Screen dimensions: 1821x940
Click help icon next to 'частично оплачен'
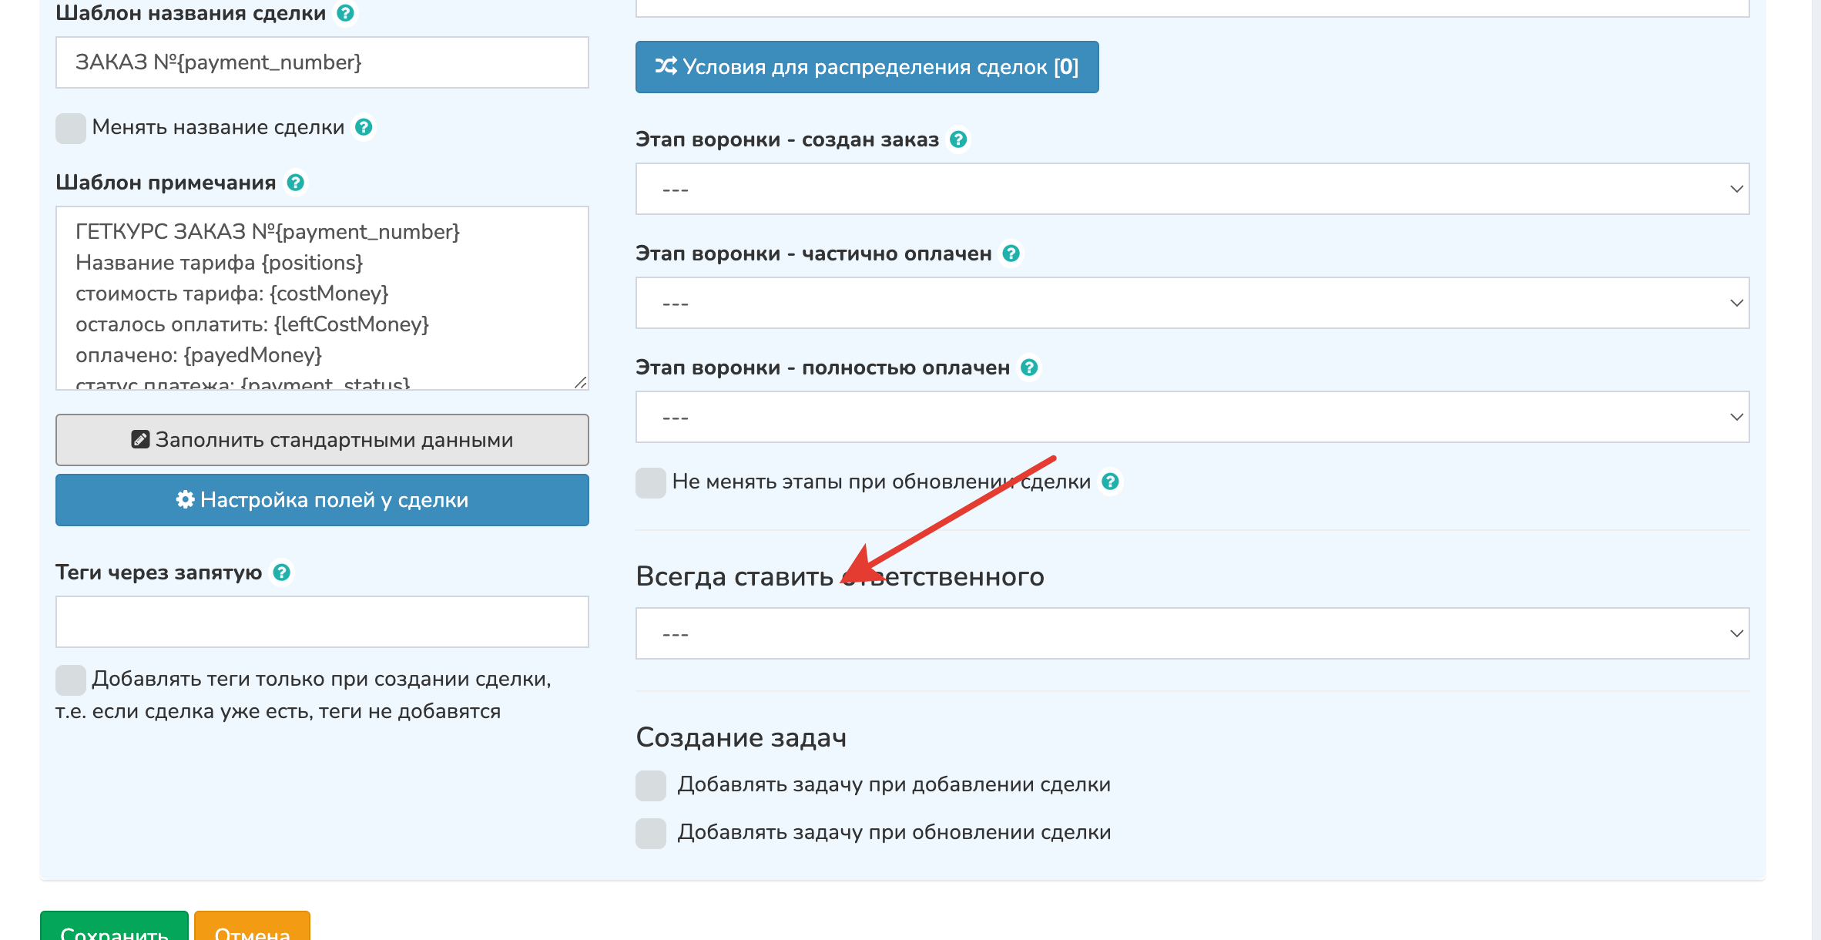1011,253
